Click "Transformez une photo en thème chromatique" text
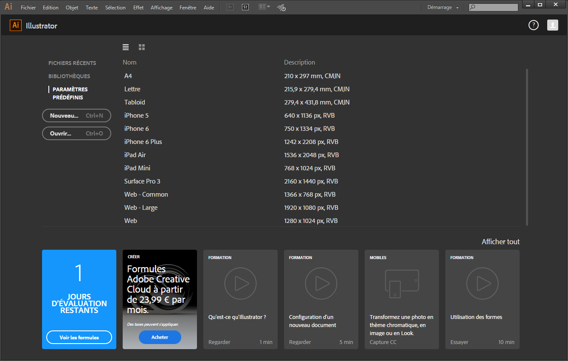Image resolution: width=568 pixels, height=361 pixels. pyautogui.click(x=402, y=325)
